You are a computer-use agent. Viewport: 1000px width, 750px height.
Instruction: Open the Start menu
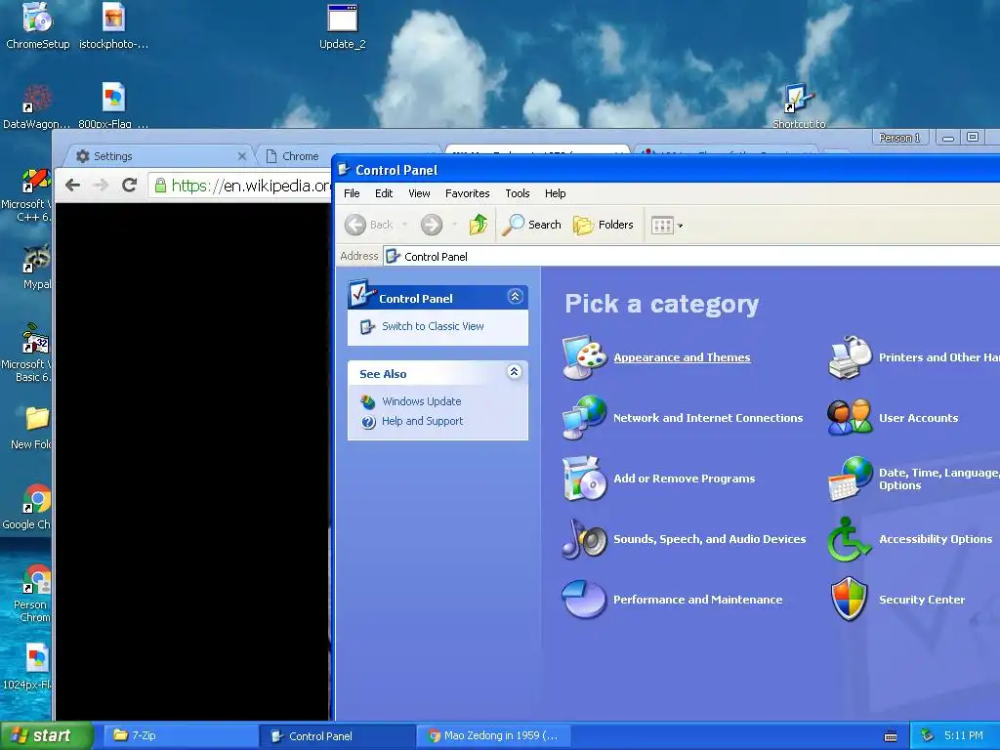coord(46,736)
